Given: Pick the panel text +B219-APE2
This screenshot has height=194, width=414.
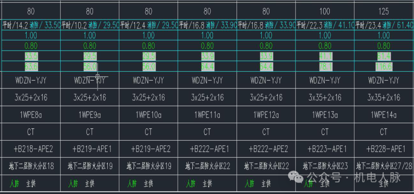Looking at the screenshot, I should point(148,149).
